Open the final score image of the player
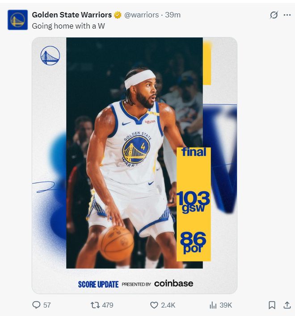295x316 pixels. (135, 165)
